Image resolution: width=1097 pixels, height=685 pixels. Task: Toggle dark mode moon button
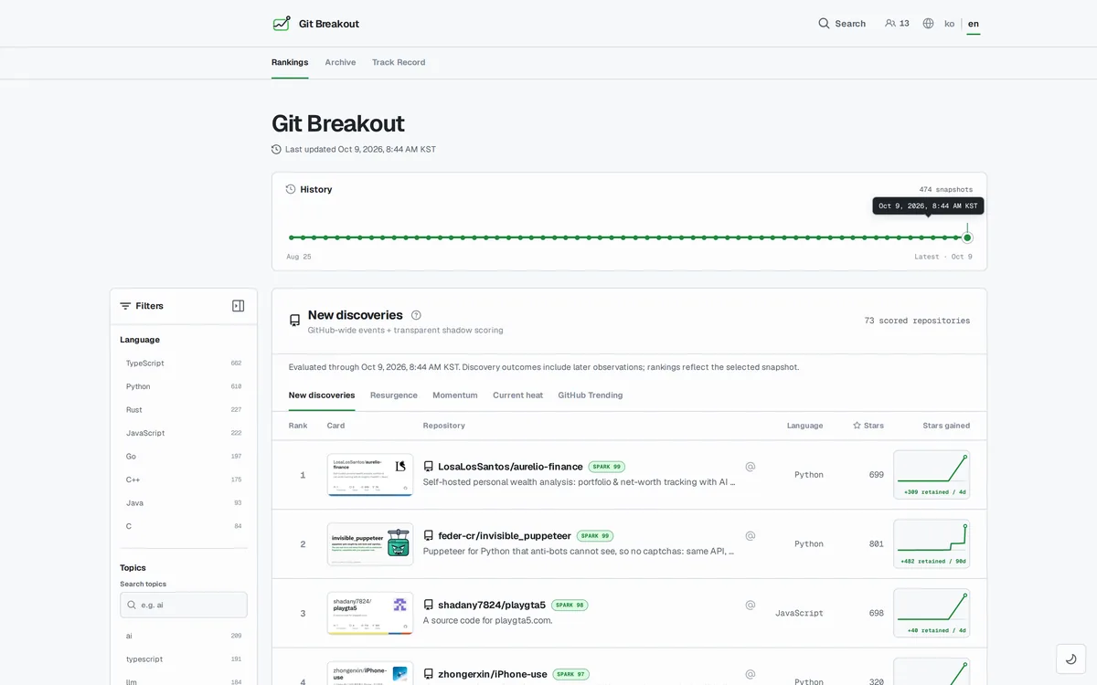click(x=1071, y=659)
